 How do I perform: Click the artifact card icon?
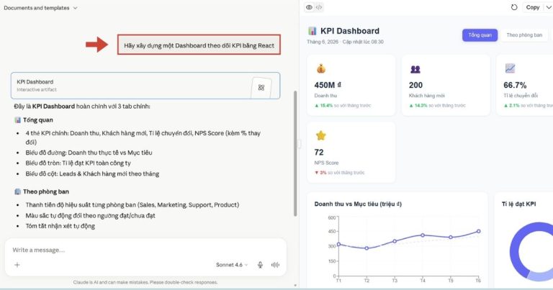coord(261,87)
